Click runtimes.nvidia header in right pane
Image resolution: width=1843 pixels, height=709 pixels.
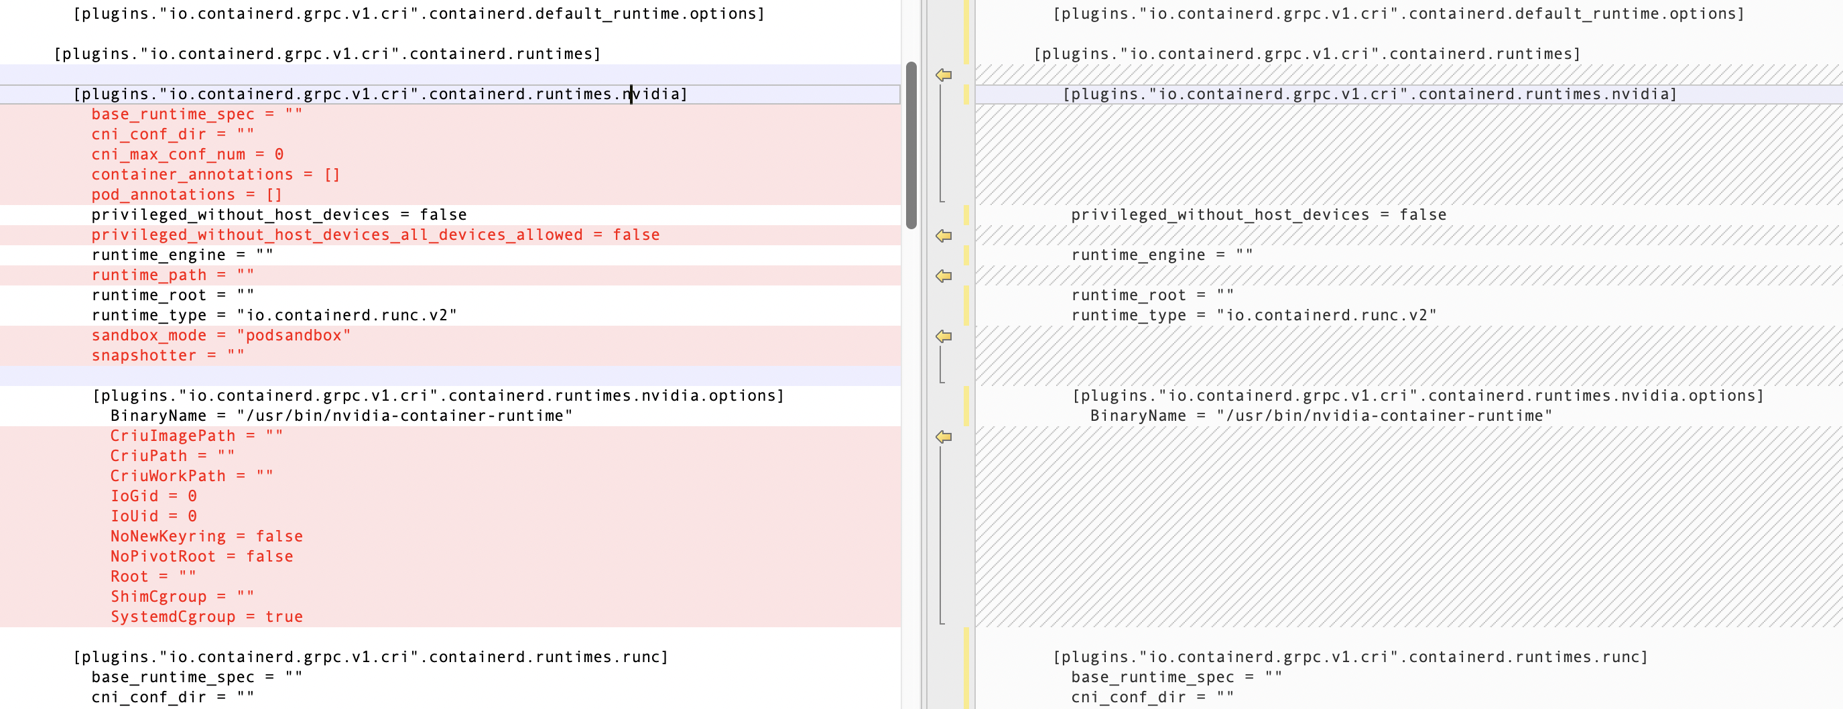point(1370,94)
